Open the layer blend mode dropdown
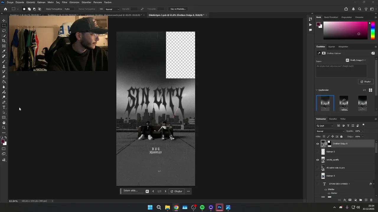This screenshot has height=212, width=378. click(x=330, y=131)
